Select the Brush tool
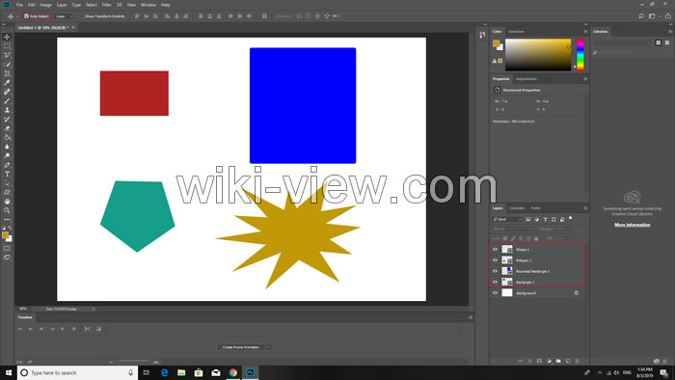This screenshot has width=675, height=380. pyautogui.click(x=7, y=101)
